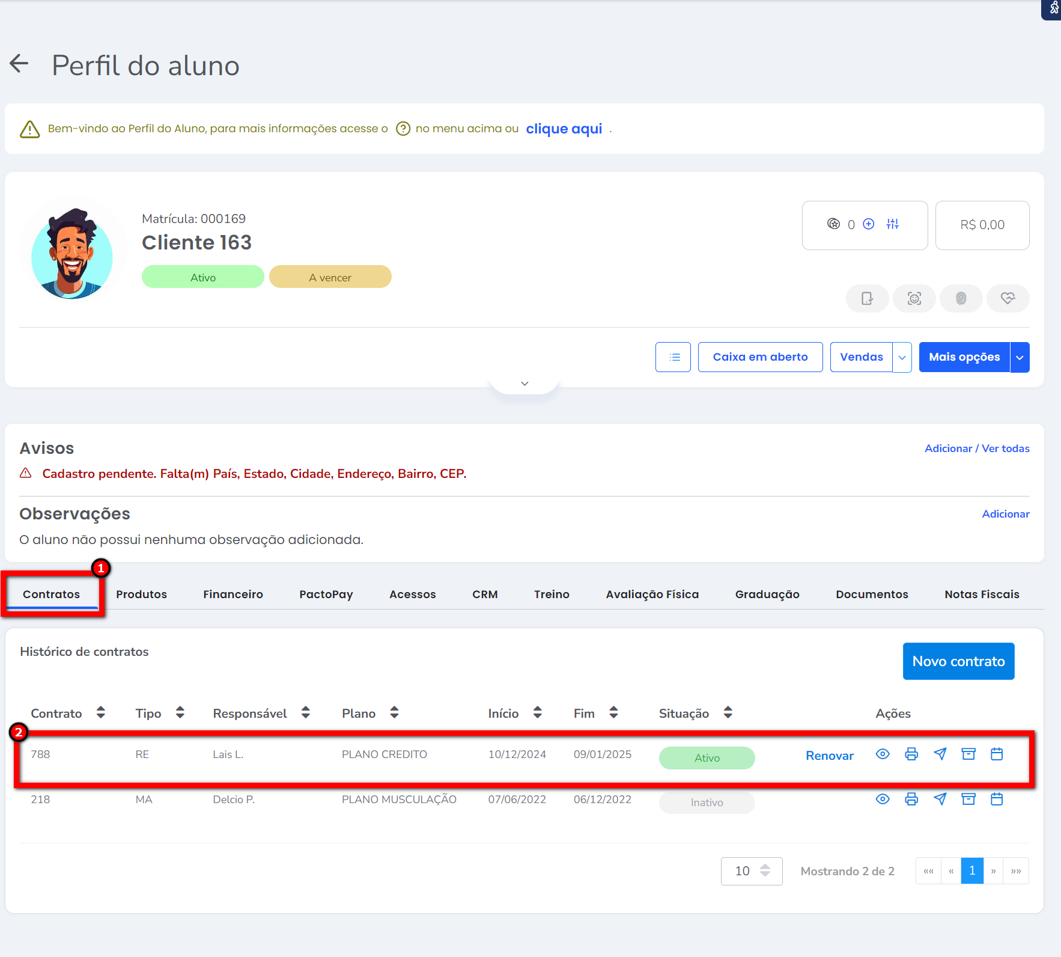The height and width of the screenshot is (957, 1061).
Task: Toggle the list view button beside Caixa em aberto
Action: click(x=673, y=357)
